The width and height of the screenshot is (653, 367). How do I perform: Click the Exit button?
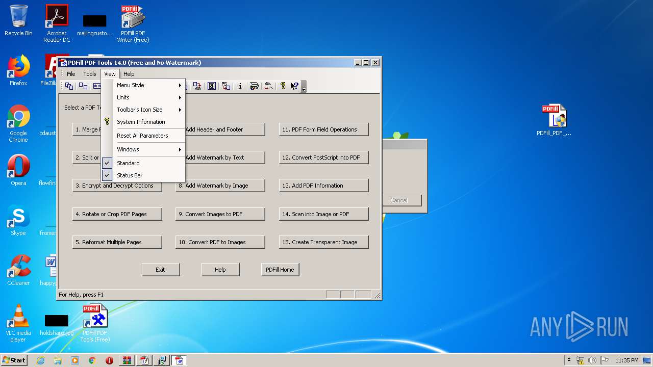coord(161,270)
